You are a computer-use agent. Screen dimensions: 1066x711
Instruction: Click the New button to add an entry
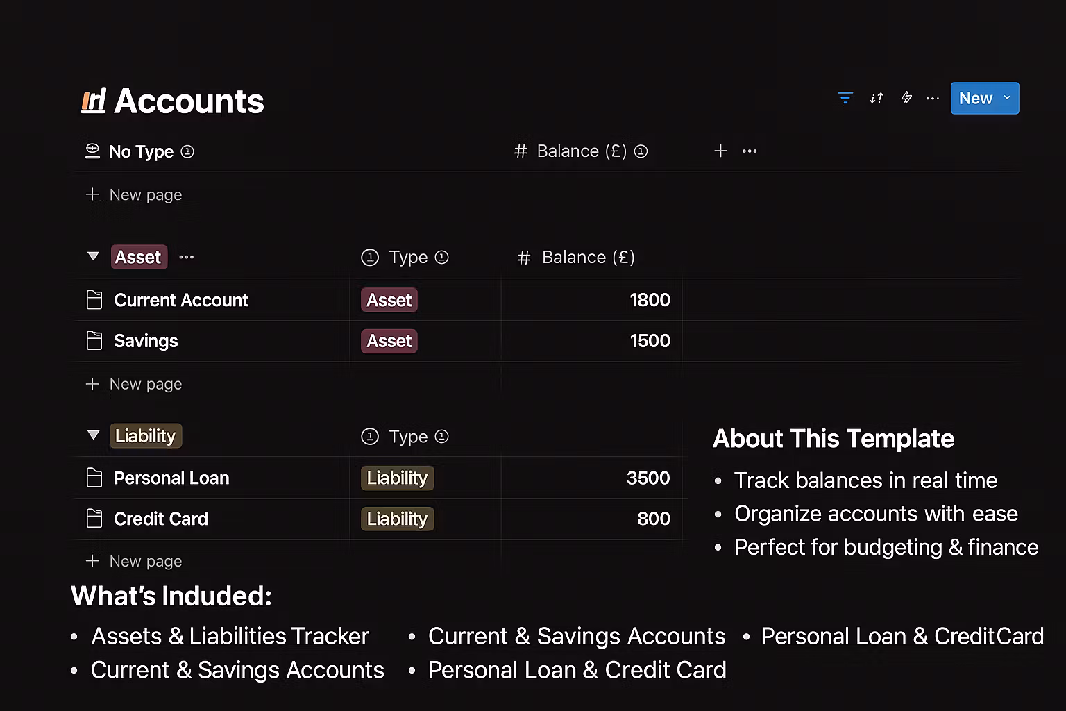click(x=975, y=98)
